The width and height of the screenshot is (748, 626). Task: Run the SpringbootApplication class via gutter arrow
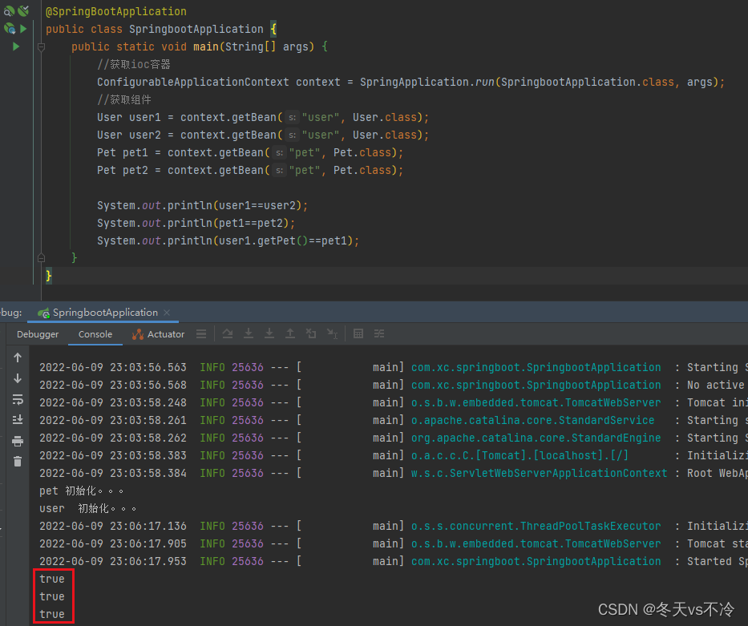(x=23, y=29)
